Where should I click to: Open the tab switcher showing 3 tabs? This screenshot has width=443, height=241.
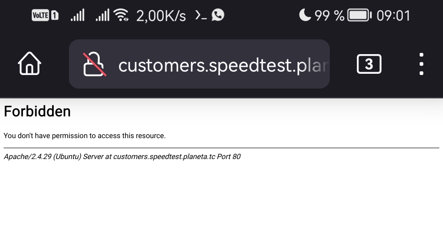[x=369, y=64]
